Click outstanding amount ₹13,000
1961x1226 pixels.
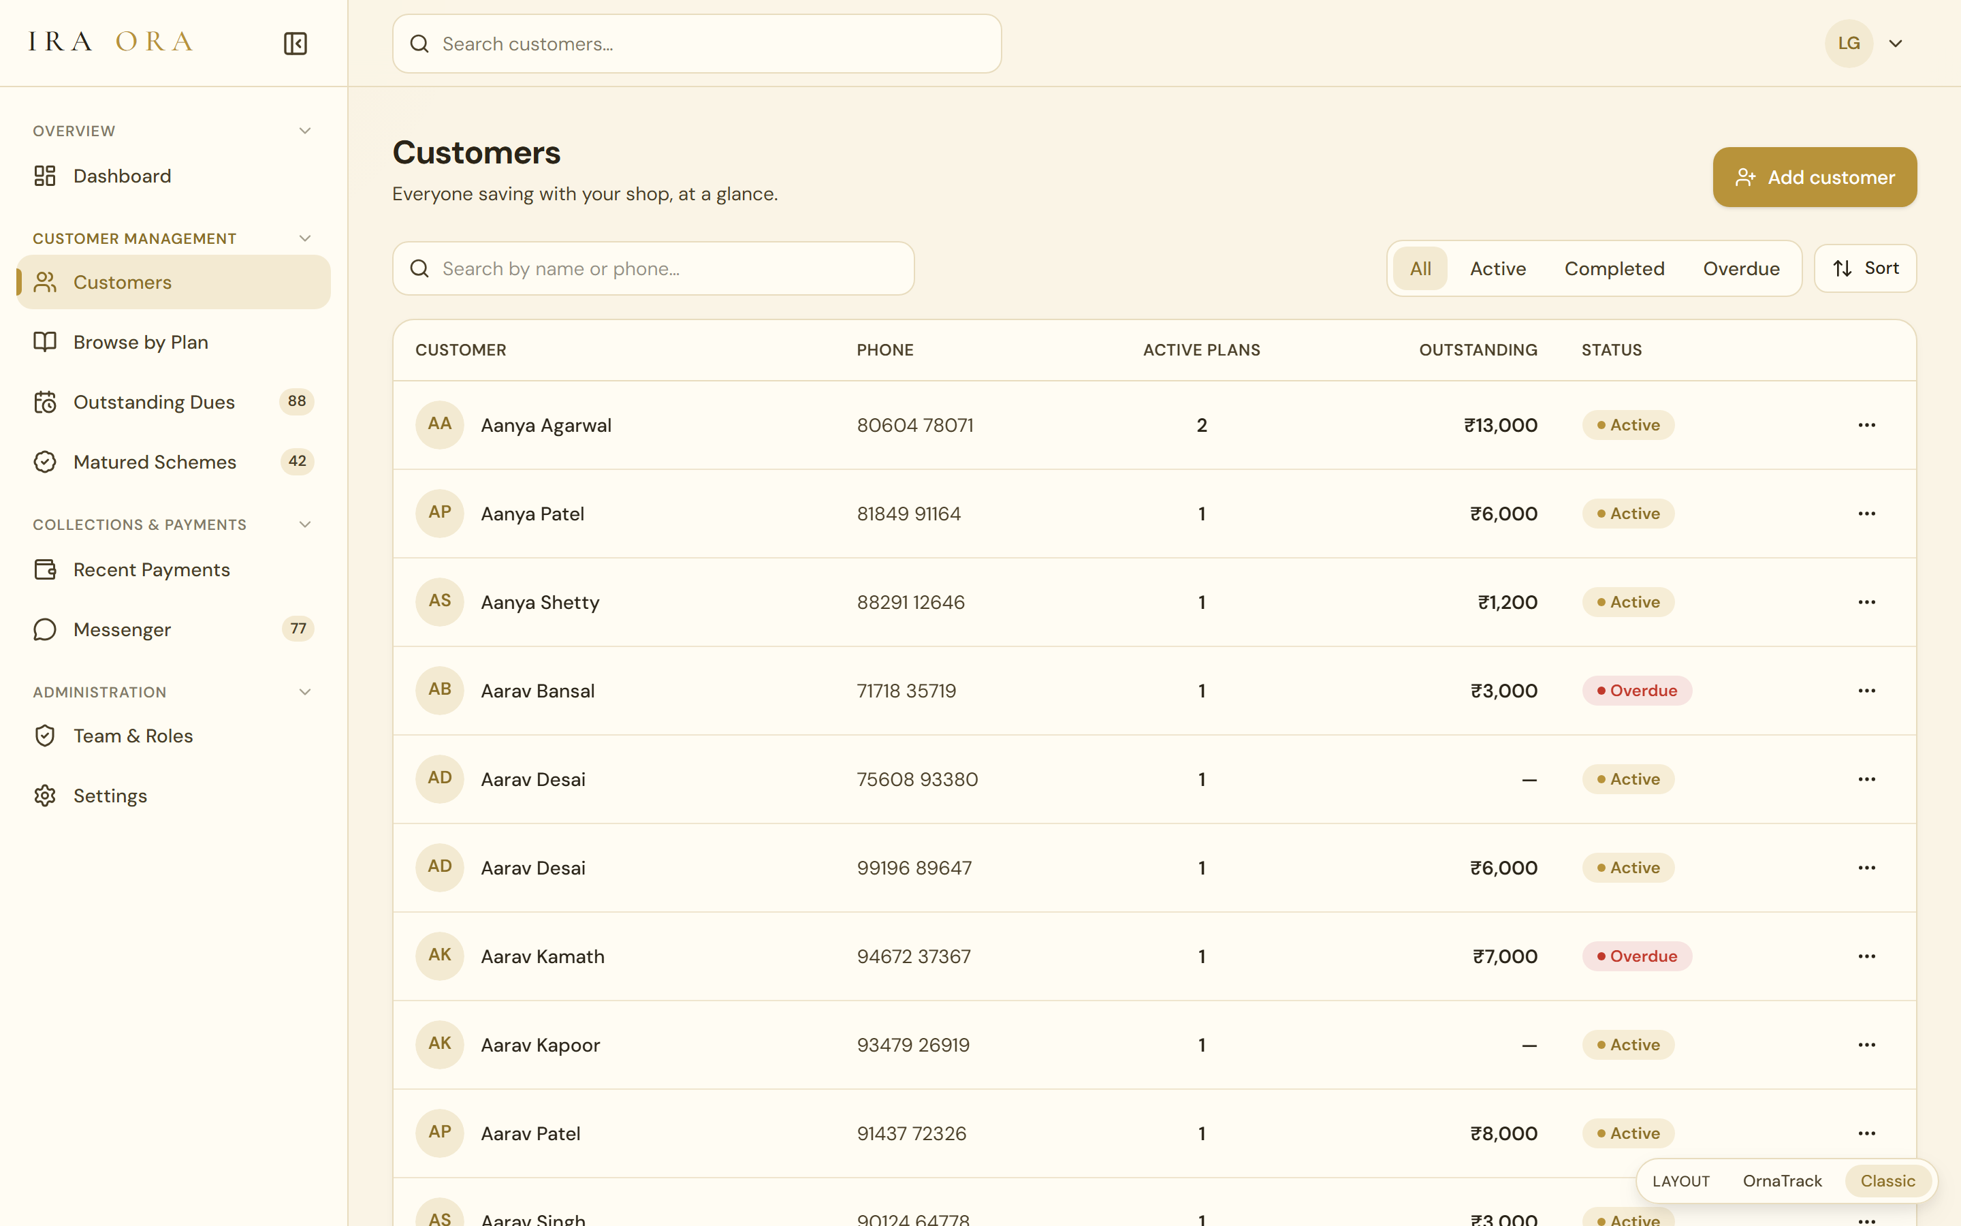click(1500, 425)
